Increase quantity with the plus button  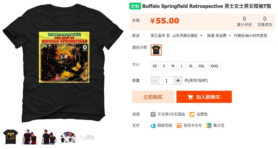point(178,81)
